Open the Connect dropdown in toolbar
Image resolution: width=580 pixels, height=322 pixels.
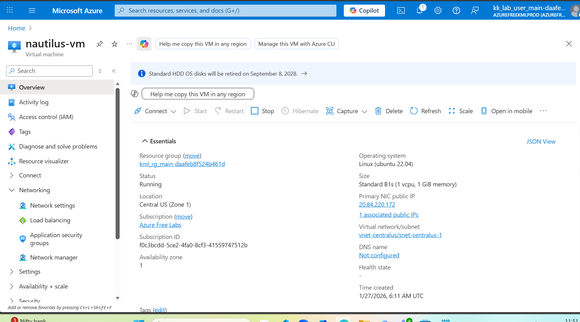tap(155, 111)
